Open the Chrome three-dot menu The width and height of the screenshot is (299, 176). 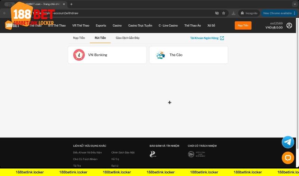(295, 13)
